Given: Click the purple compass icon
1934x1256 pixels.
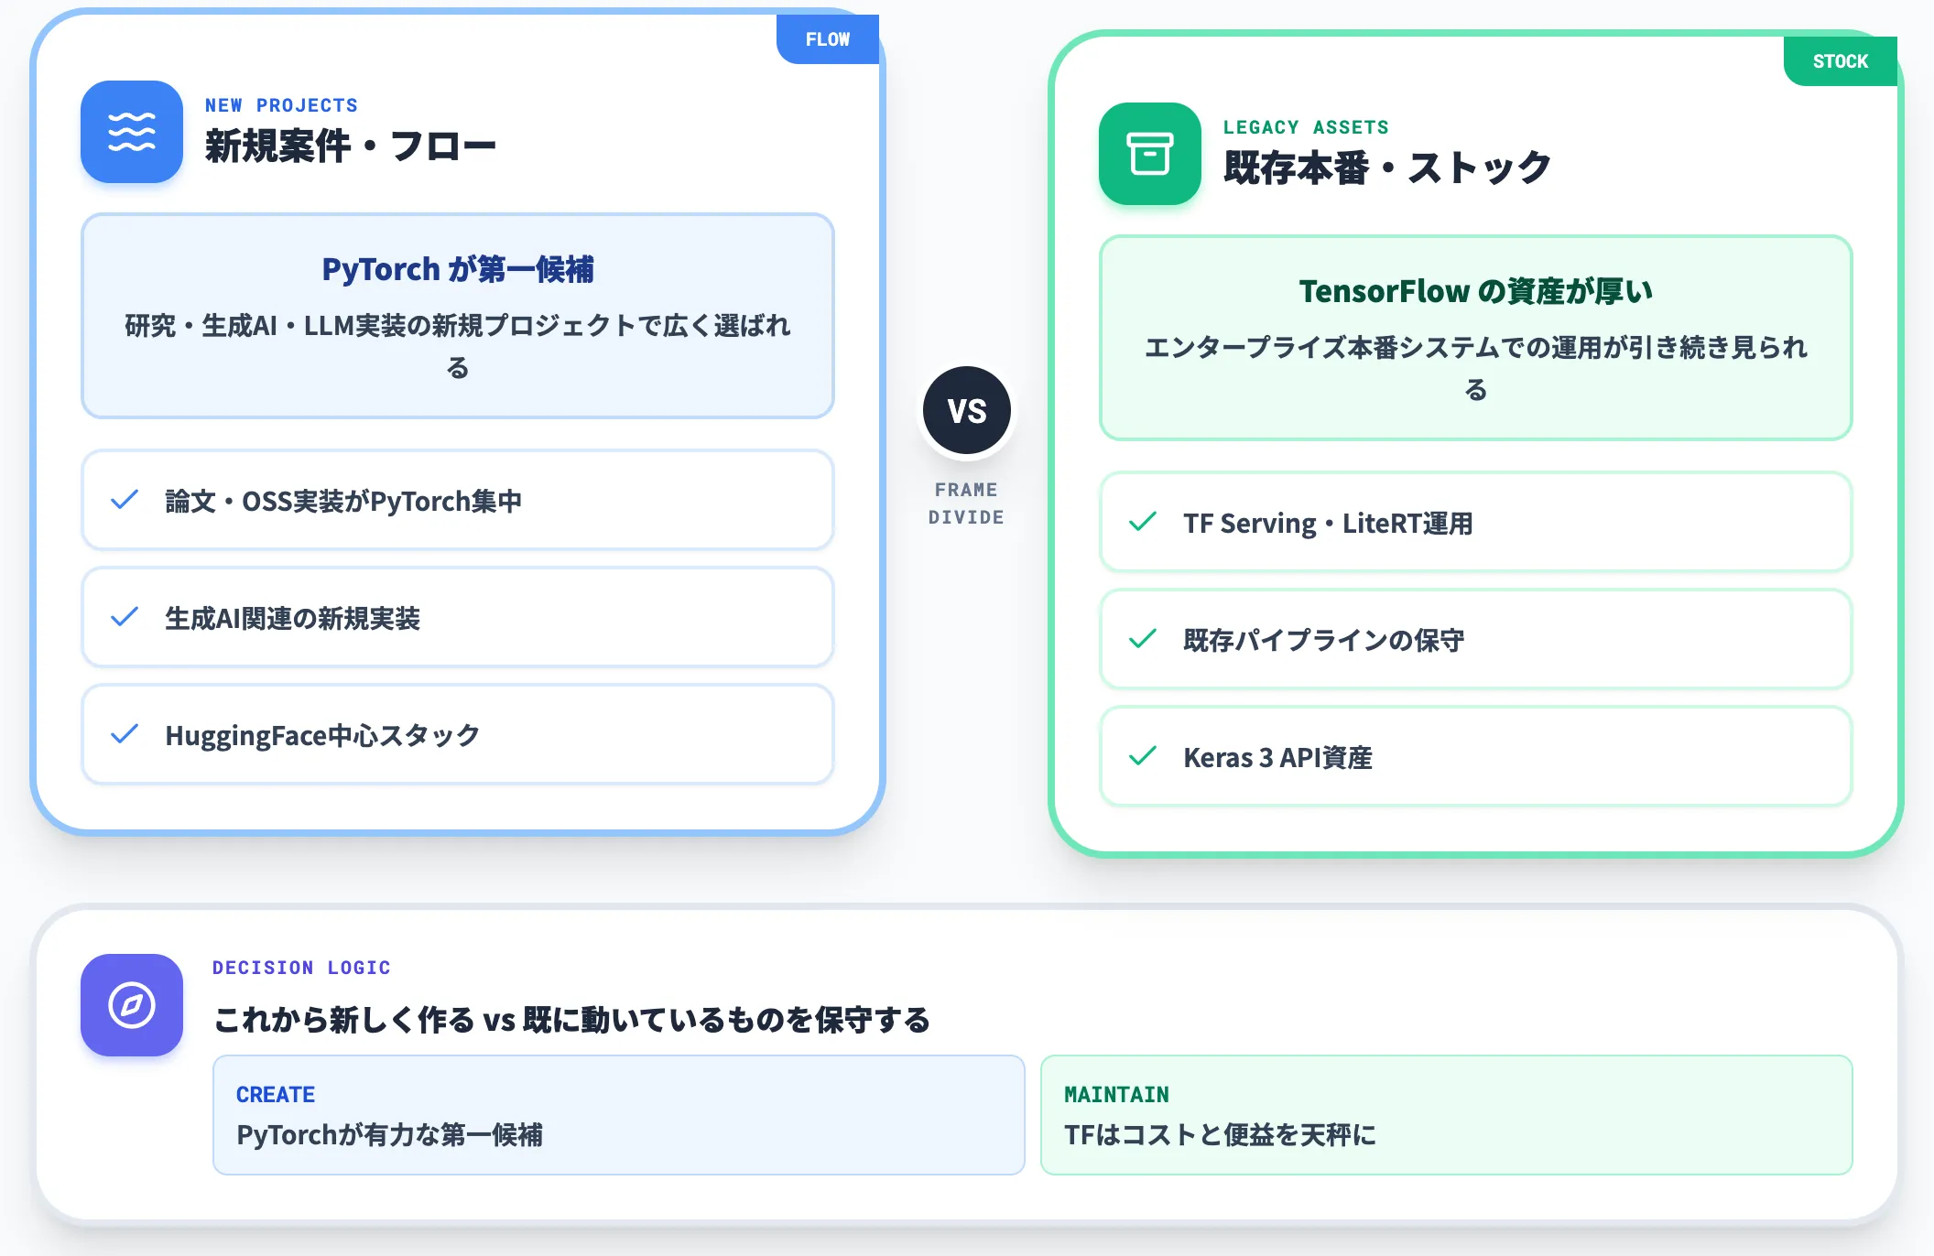Looking at the screenshot, I should pyautogui.click(x=132, y=1005).
